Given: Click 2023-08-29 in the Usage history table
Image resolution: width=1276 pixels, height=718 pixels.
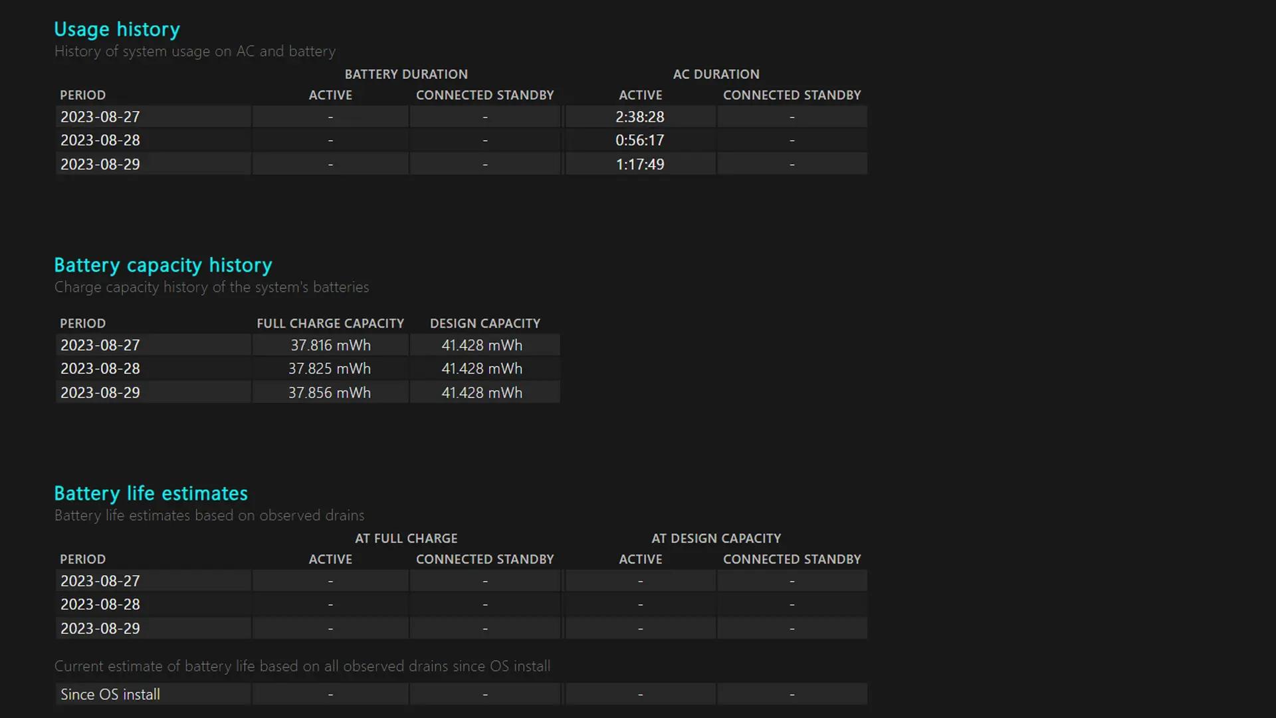Looking at the screenshot, I should pos(100,164).
